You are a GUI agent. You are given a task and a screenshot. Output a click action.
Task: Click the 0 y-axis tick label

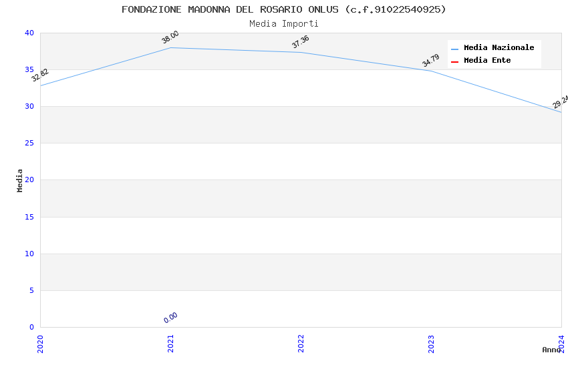[x=32, y=327]
